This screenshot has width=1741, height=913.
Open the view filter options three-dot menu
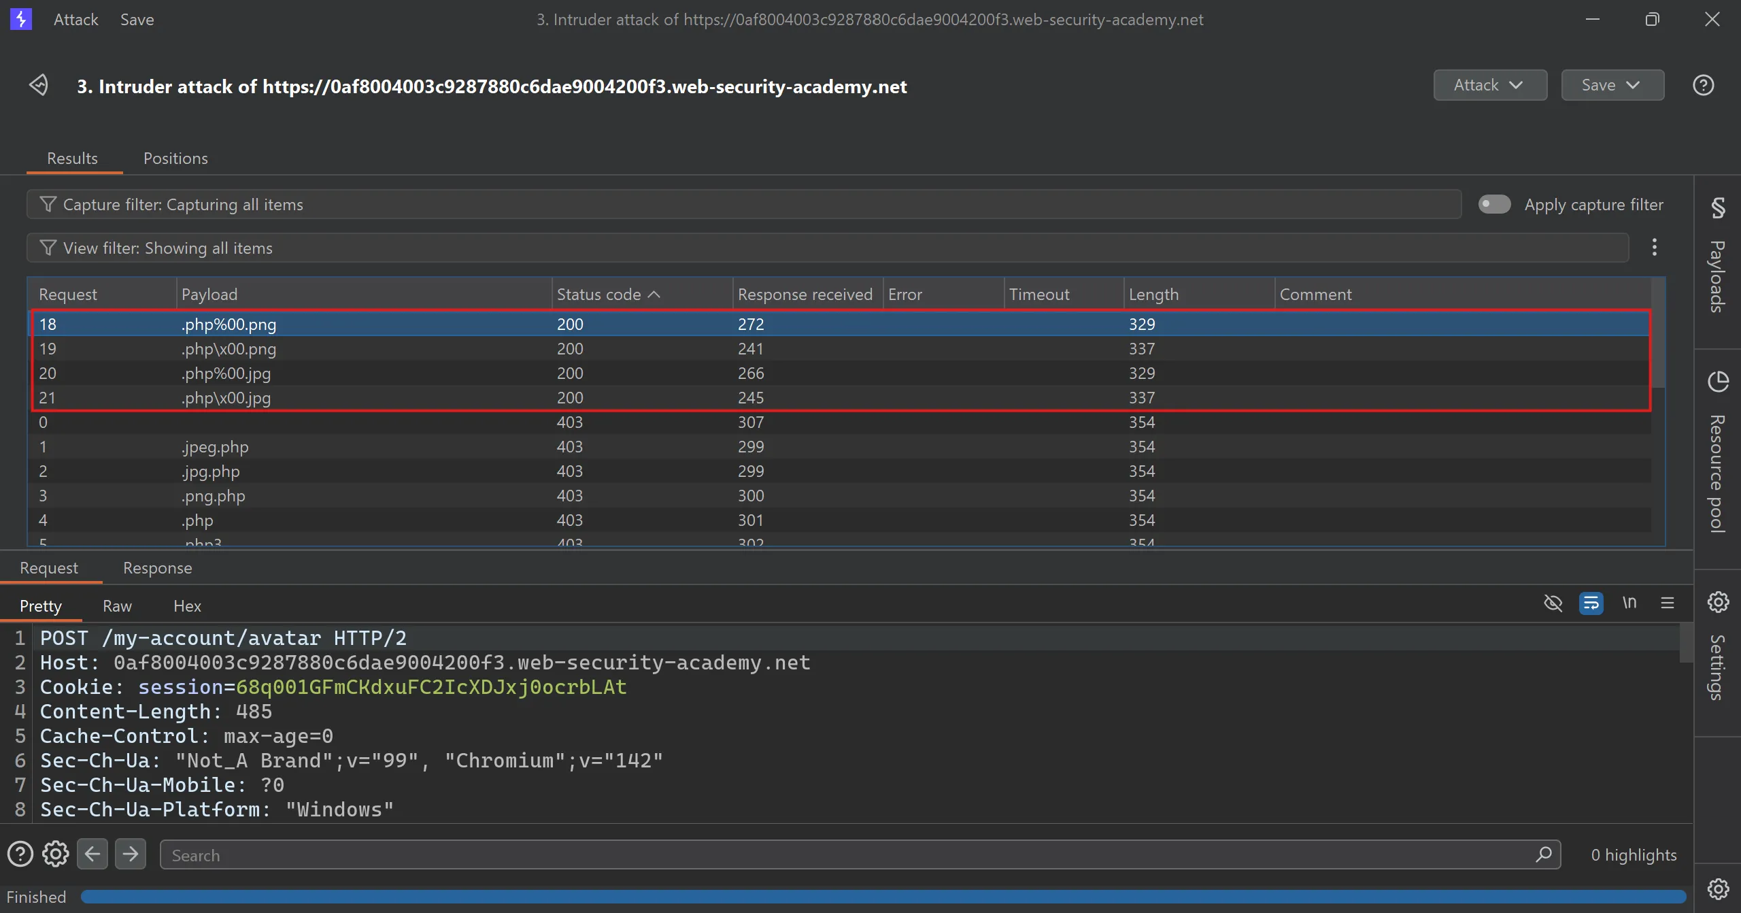click(x=1654, y=248)
